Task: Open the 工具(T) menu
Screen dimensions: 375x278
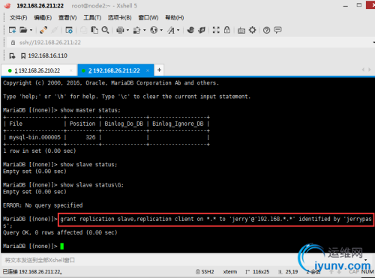Action: pos(92,17)
